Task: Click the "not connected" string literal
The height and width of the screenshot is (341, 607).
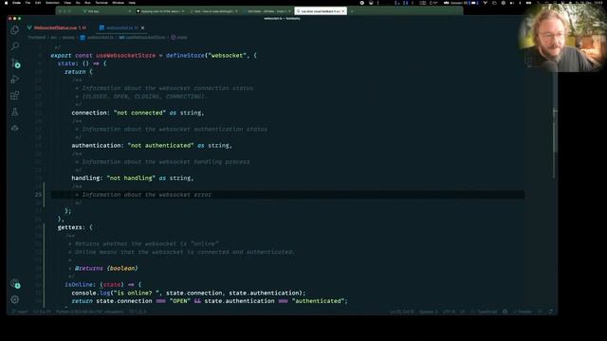Action: (139, 113)
